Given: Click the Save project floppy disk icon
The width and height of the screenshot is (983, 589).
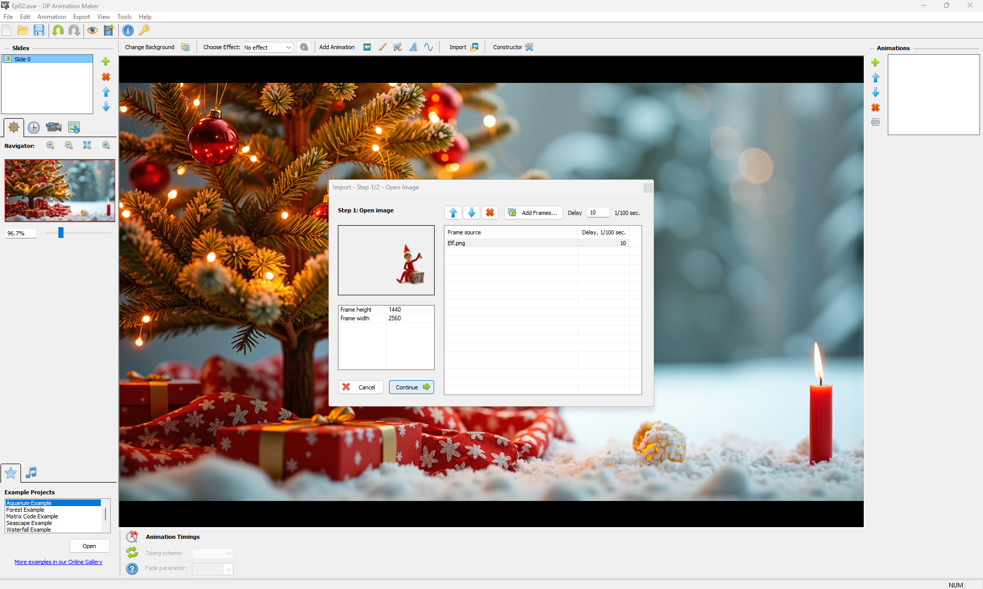Looking at the screenshot, I should tap(39, 30).
